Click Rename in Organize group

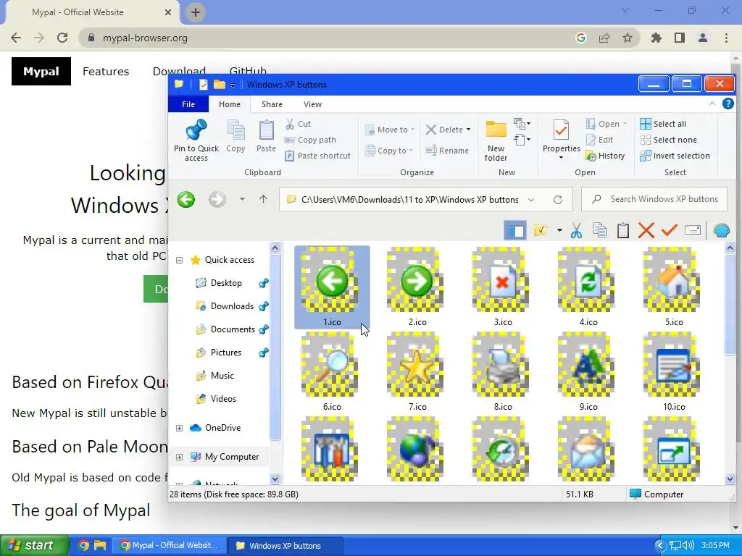coord(447,151)
